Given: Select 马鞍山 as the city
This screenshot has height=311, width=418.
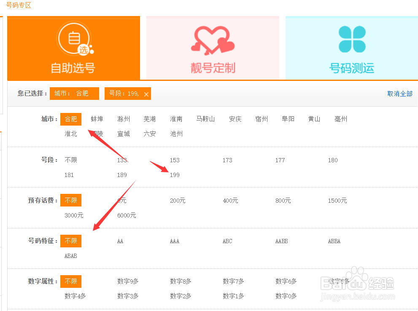Looking at the screenshot, I should (x=205, y=119).
